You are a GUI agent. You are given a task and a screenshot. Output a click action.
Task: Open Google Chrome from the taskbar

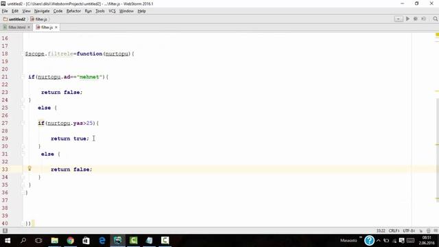tap(71, 241)
